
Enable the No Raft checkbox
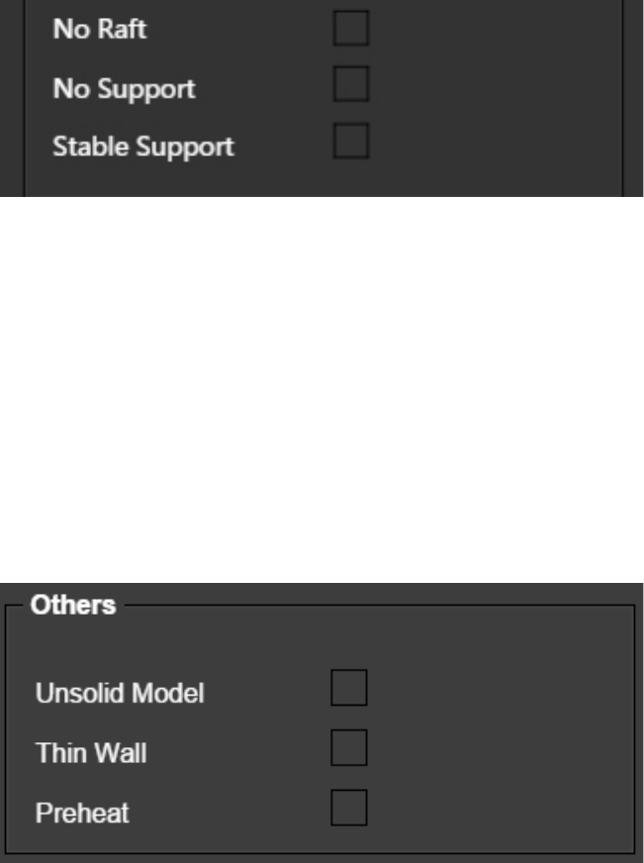[350, 29]
